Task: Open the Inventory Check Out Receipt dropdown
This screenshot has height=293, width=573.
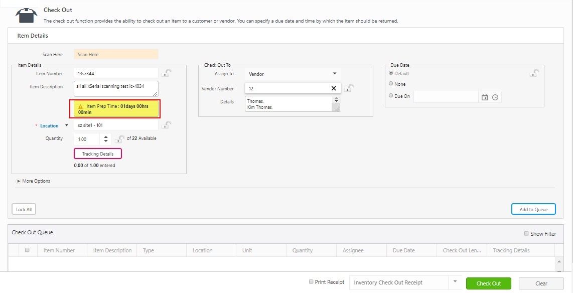Action: (455, 282)
